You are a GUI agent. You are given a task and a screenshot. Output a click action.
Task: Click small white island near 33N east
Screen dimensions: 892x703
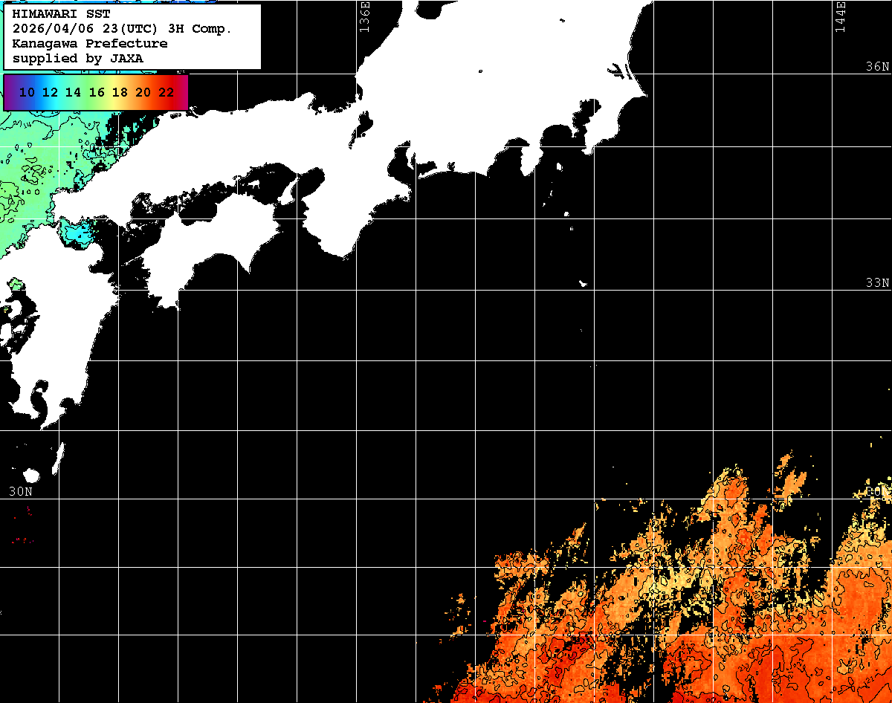click(x=584, y=283)
